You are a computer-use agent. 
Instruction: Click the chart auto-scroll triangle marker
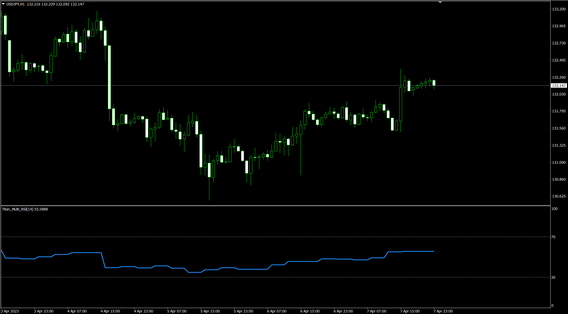[440, 2]
